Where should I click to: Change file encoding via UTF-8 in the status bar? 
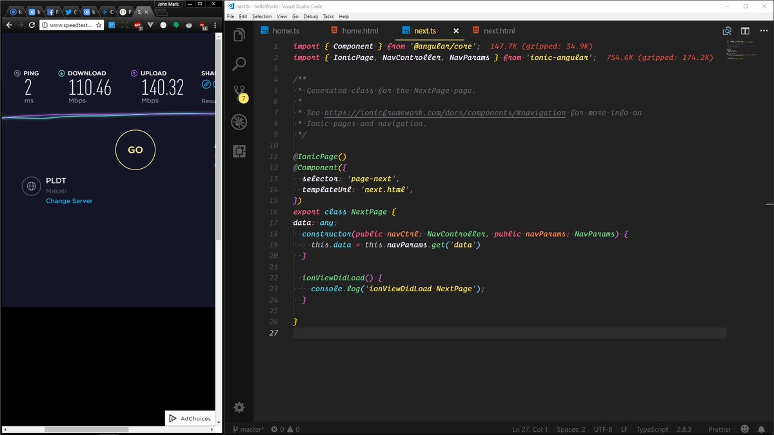pyautogui.click(x=603, y=429)
